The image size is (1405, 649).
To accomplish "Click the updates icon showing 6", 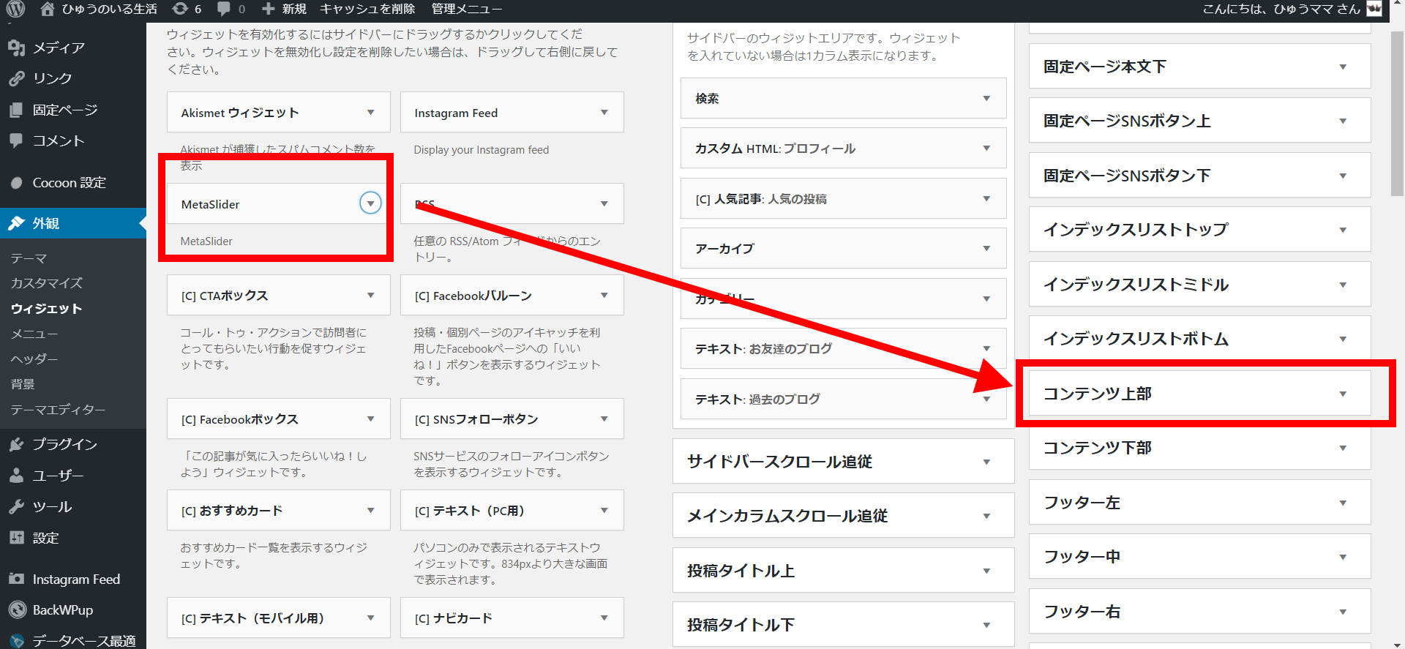I will pyautogui.click(x=180, y=9).
